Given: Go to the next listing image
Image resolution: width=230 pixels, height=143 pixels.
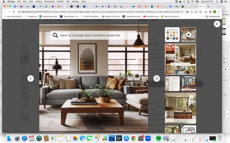Looking at the screenshot, I should 156,78.
